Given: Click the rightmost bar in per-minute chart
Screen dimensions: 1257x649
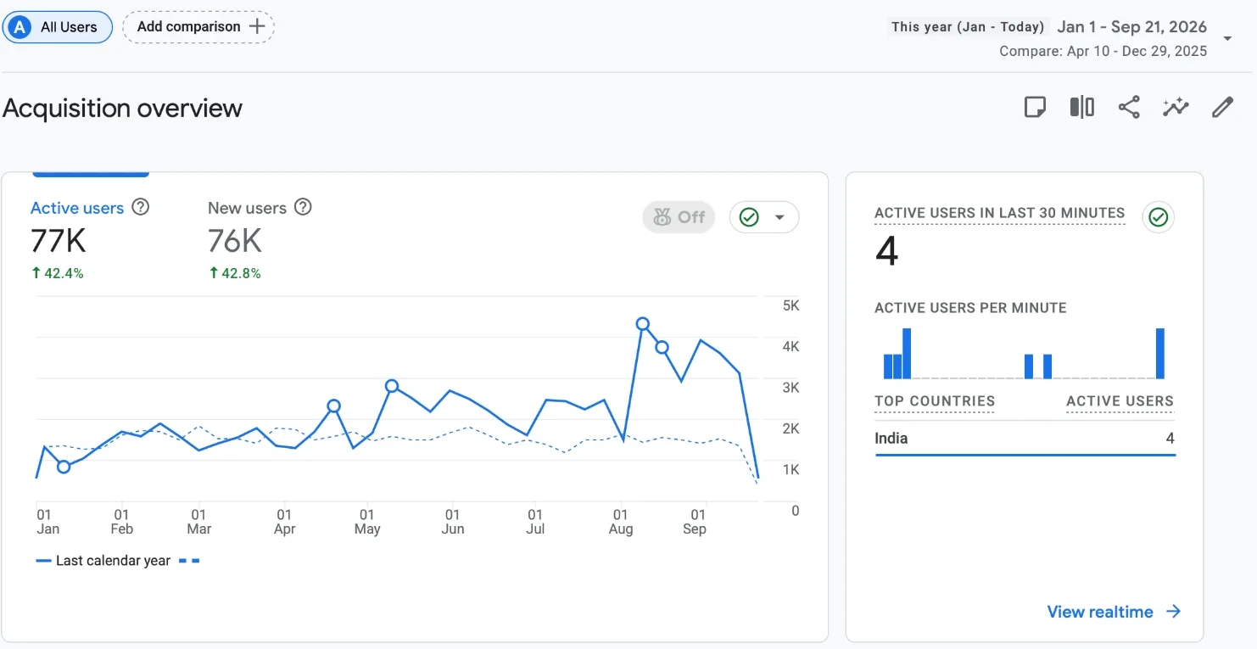Looking at the screenshot, I should tap(1160, 354).
